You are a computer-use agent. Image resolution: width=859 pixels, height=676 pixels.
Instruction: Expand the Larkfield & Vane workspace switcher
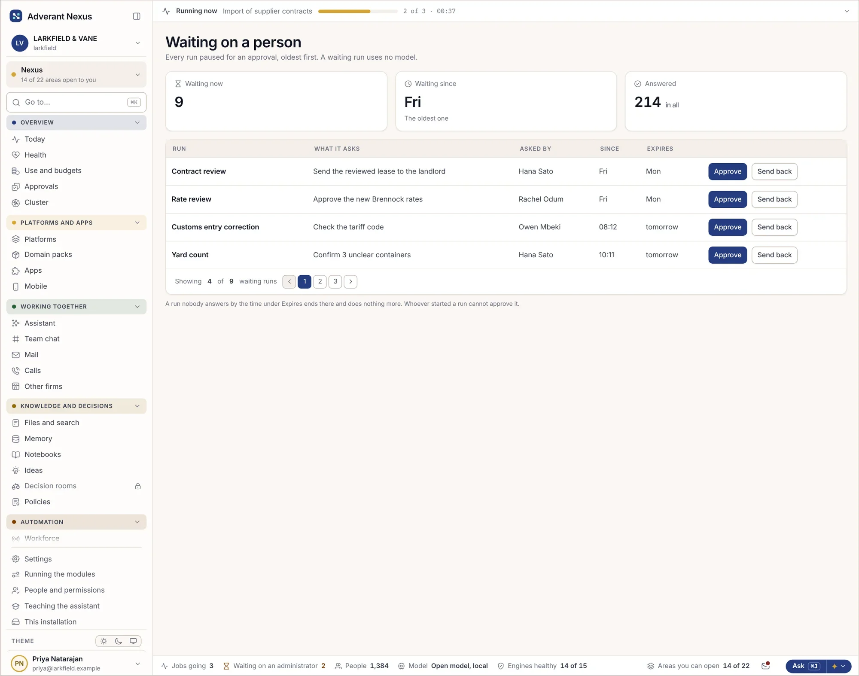click(x=76, y=43)
